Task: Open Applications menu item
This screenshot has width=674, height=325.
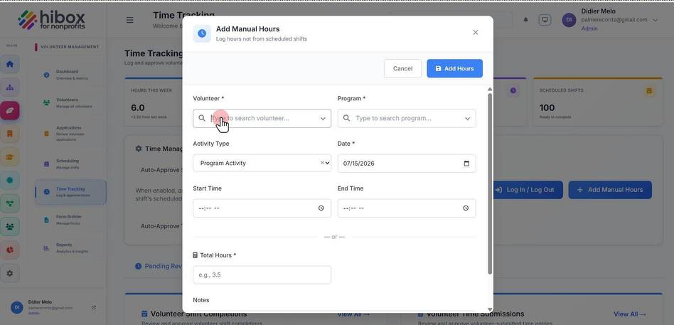Action: pyautogui.click(x=70, y=133)
